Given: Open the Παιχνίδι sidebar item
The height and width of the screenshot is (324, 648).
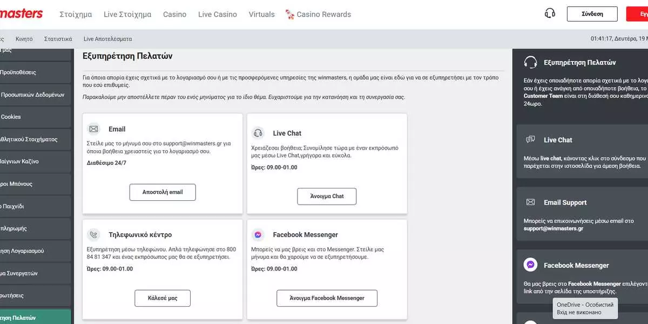Looking at the screenshot, I should [x=35, y=206].
